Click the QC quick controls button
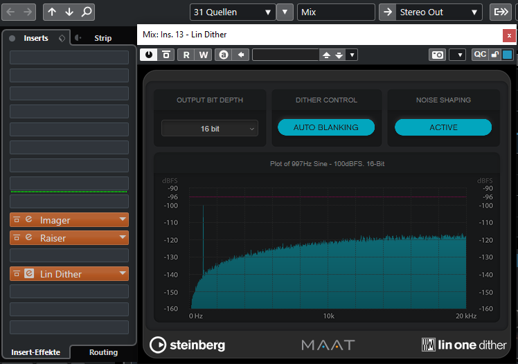Viewport: 518px width, 364px height. point(479,55)
